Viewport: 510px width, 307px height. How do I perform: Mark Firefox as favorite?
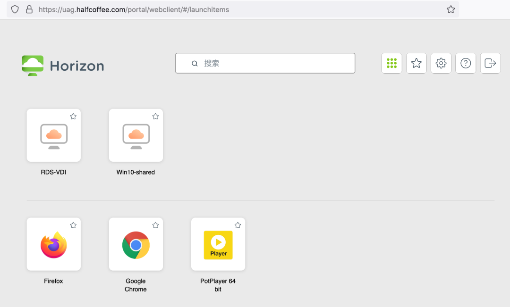point(73,225)
